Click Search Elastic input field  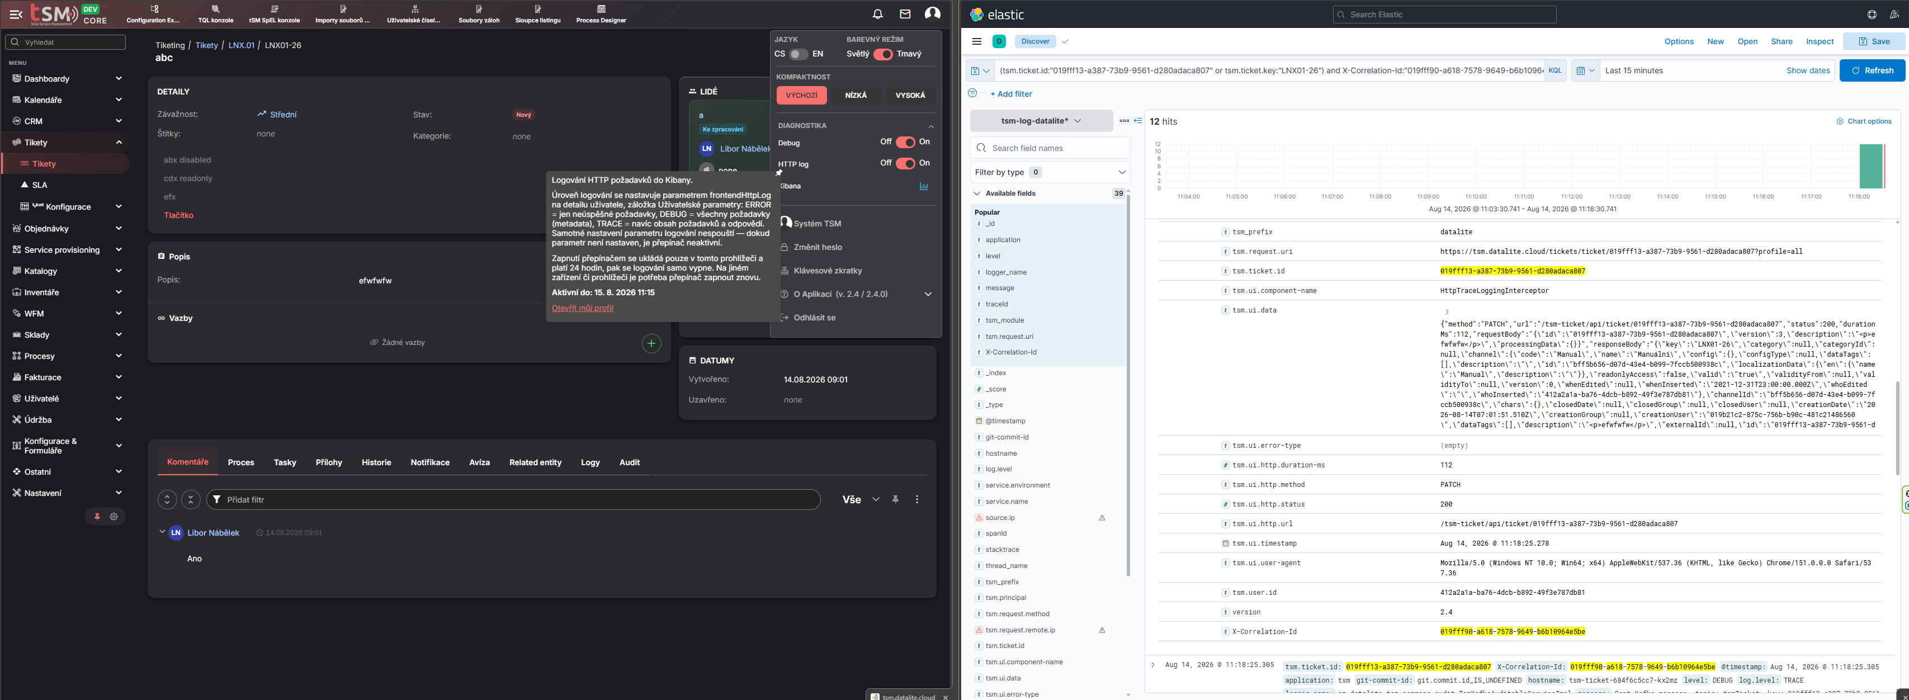coord(1444,14)
